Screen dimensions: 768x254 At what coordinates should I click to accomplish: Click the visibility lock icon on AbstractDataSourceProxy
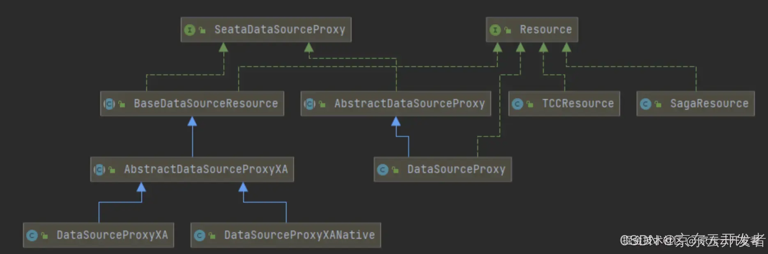(x=322, y=104)
